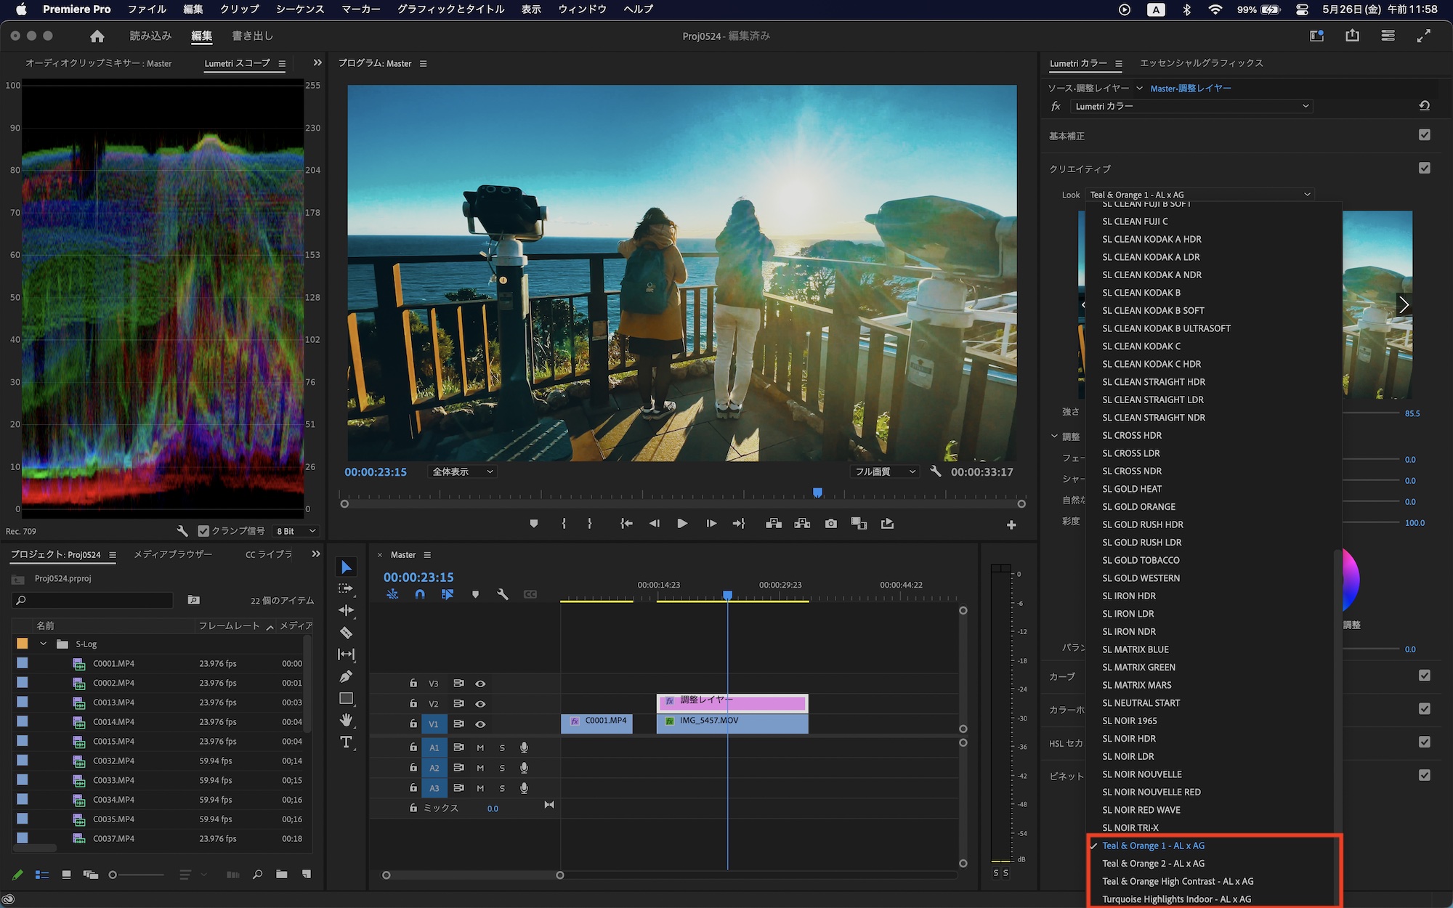Image resolution: width=1453 pixels, height=908 pixels.
Task: Open the Home screen icon
Action: (x=97, y=36)
